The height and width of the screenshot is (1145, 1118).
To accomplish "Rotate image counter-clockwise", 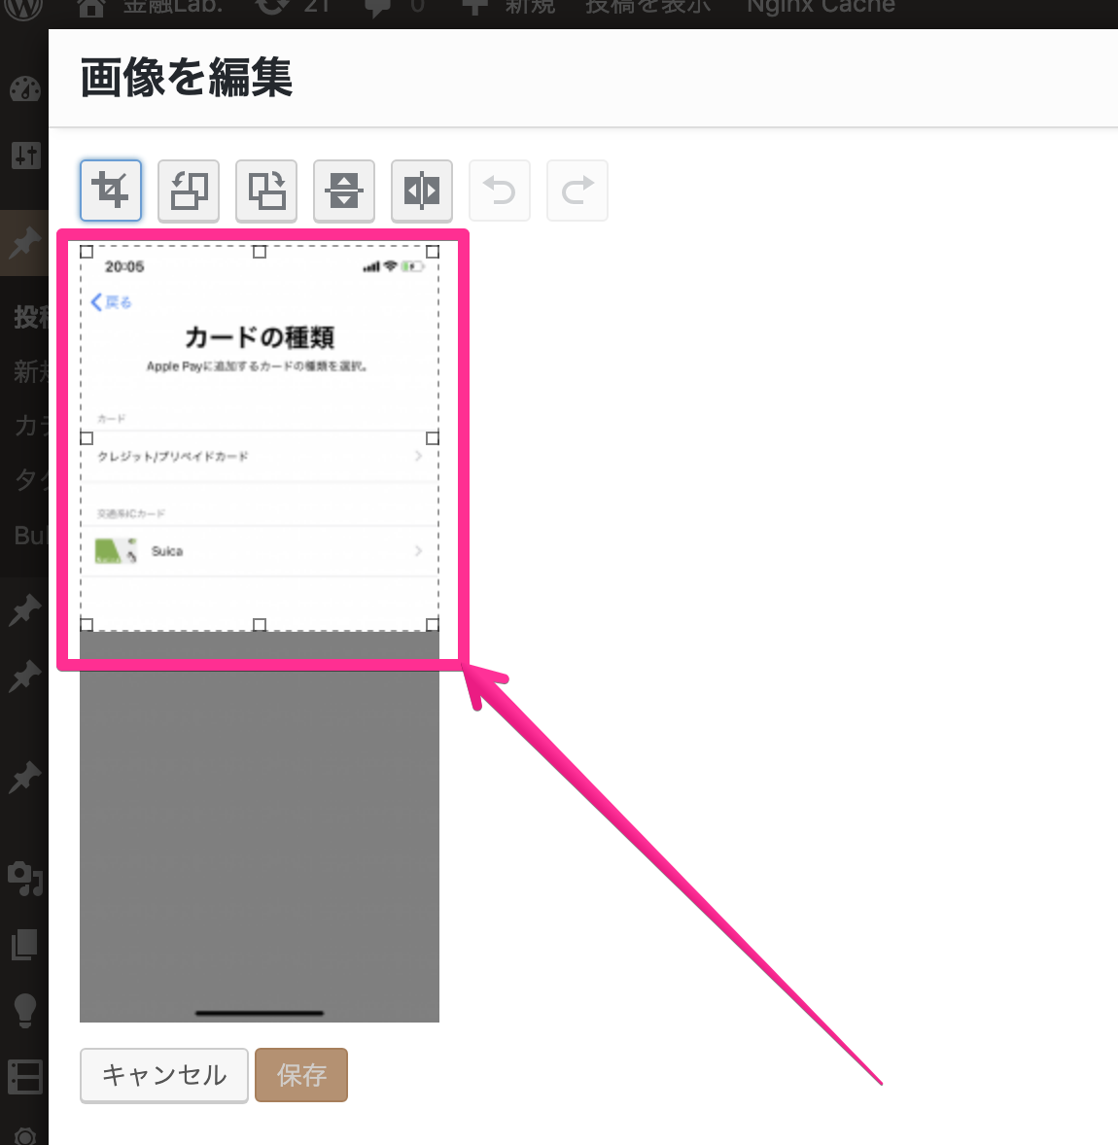I will coord(189,191).
